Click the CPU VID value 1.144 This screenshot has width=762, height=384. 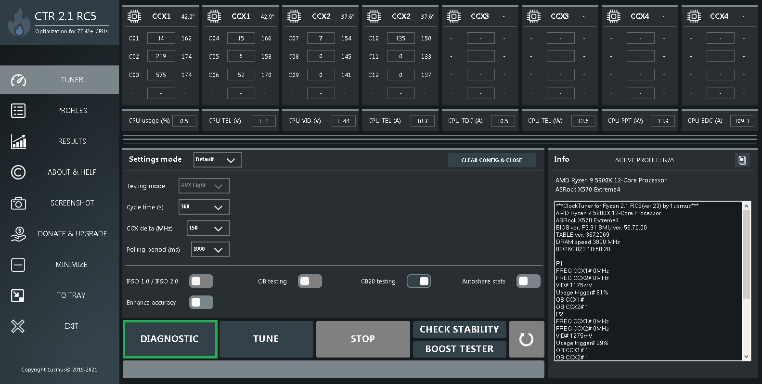tap(344, 121)
